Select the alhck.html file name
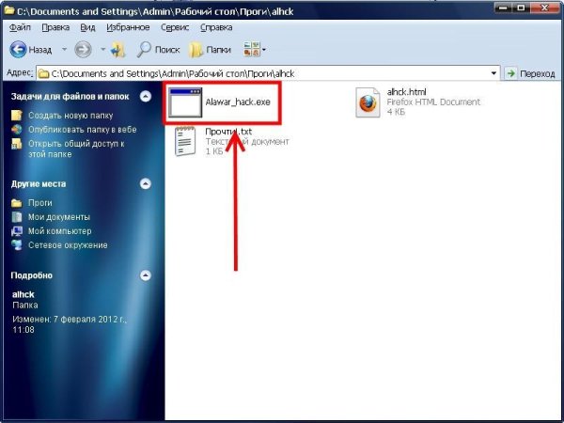The height and width of the screenshot is (423, 564). click(406, 92)
